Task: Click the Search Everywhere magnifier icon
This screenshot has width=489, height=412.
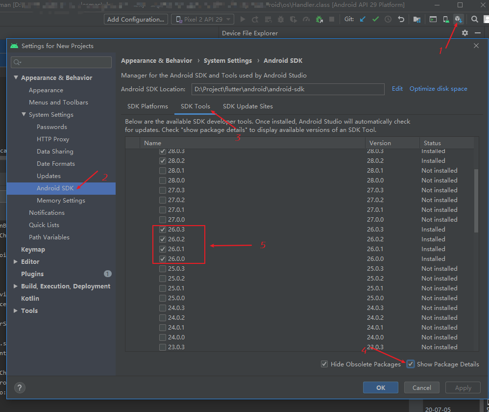Action: [x=474, y=19]
